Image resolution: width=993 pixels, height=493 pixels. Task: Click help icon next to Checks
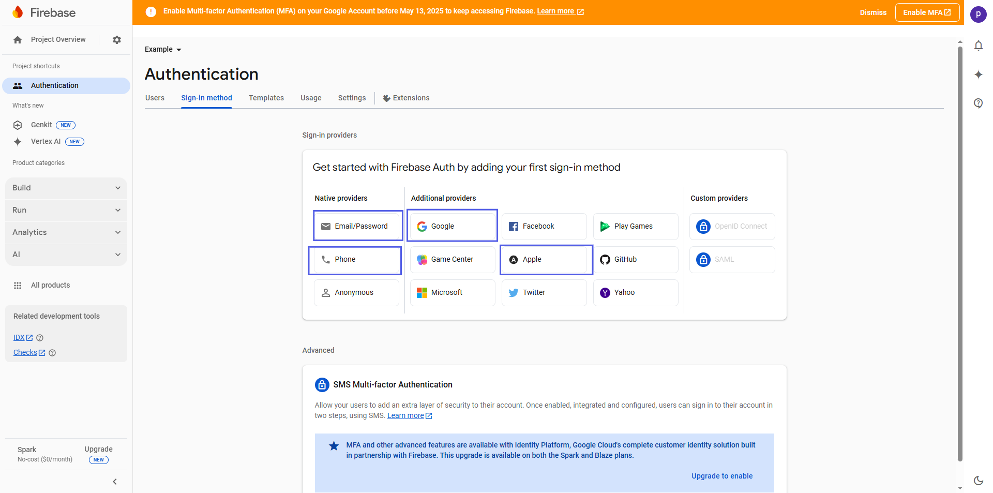[52, 353]
